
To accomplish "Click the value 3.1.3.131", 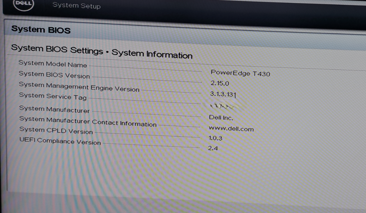I will (x=223, y=94).
